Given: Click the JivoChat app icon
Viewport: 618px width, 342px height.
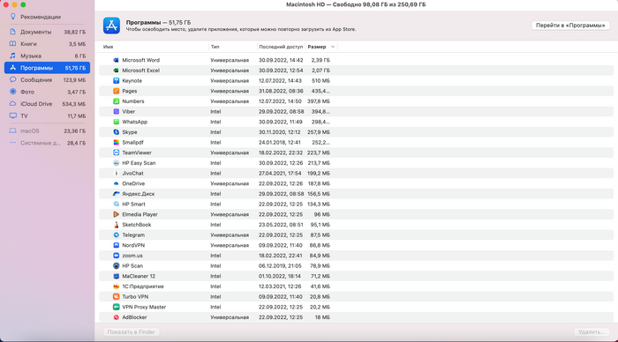Looking at the screenshot, I should tap(116, 173).
